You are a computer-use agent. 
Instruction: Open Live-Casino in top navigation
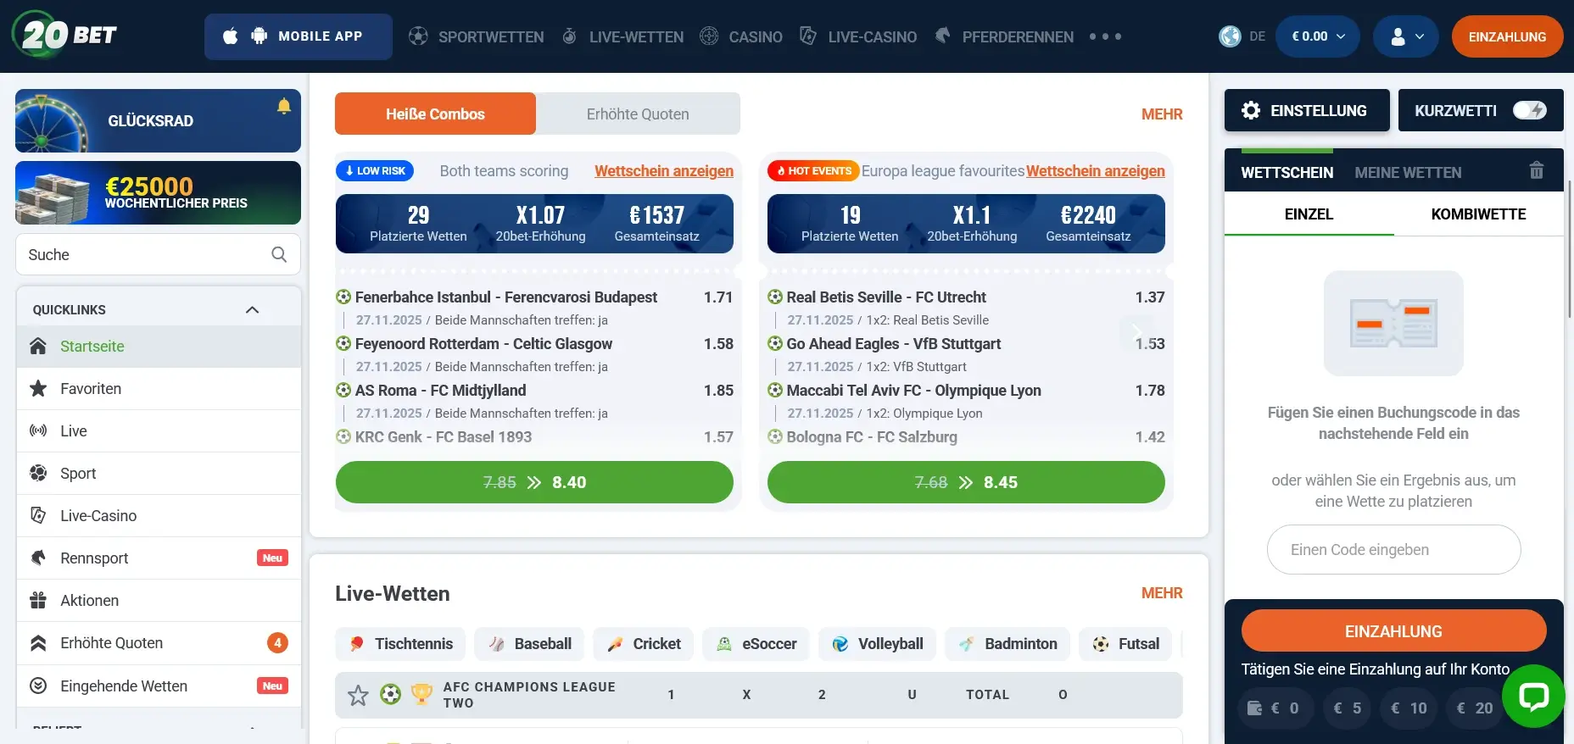(x=858, y=36)
